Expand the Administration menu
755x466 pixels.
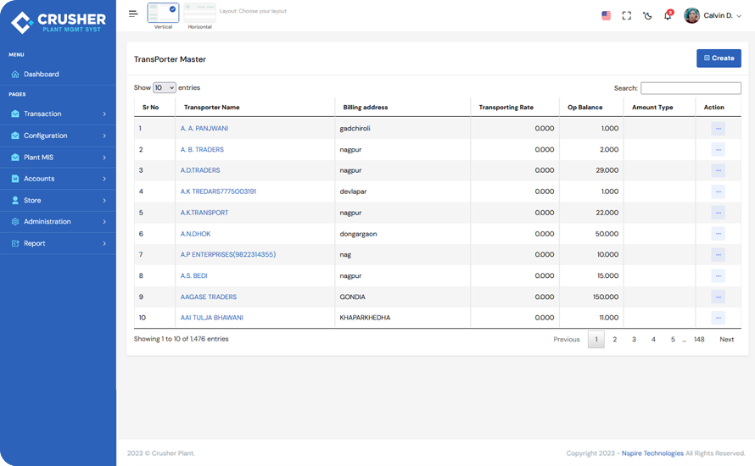click(x=58, y=222)
